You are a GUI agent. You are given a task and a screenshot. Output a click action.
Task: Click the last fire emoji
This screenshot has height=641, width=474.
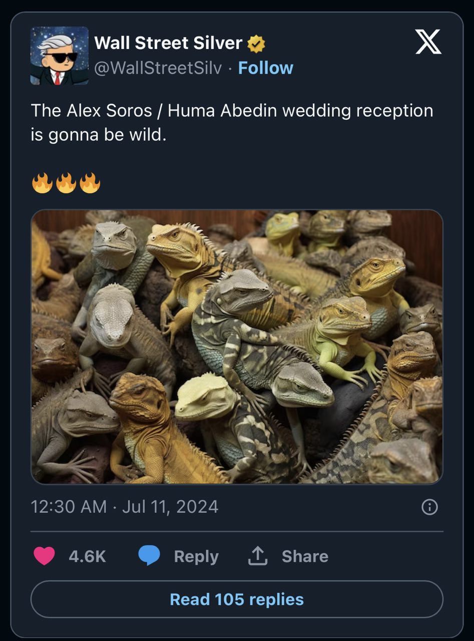point(90,183)
